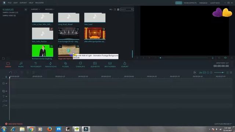Screen dimensions: 235x132
Task: Select Sample Video in the library list
Action: (9, 15)
